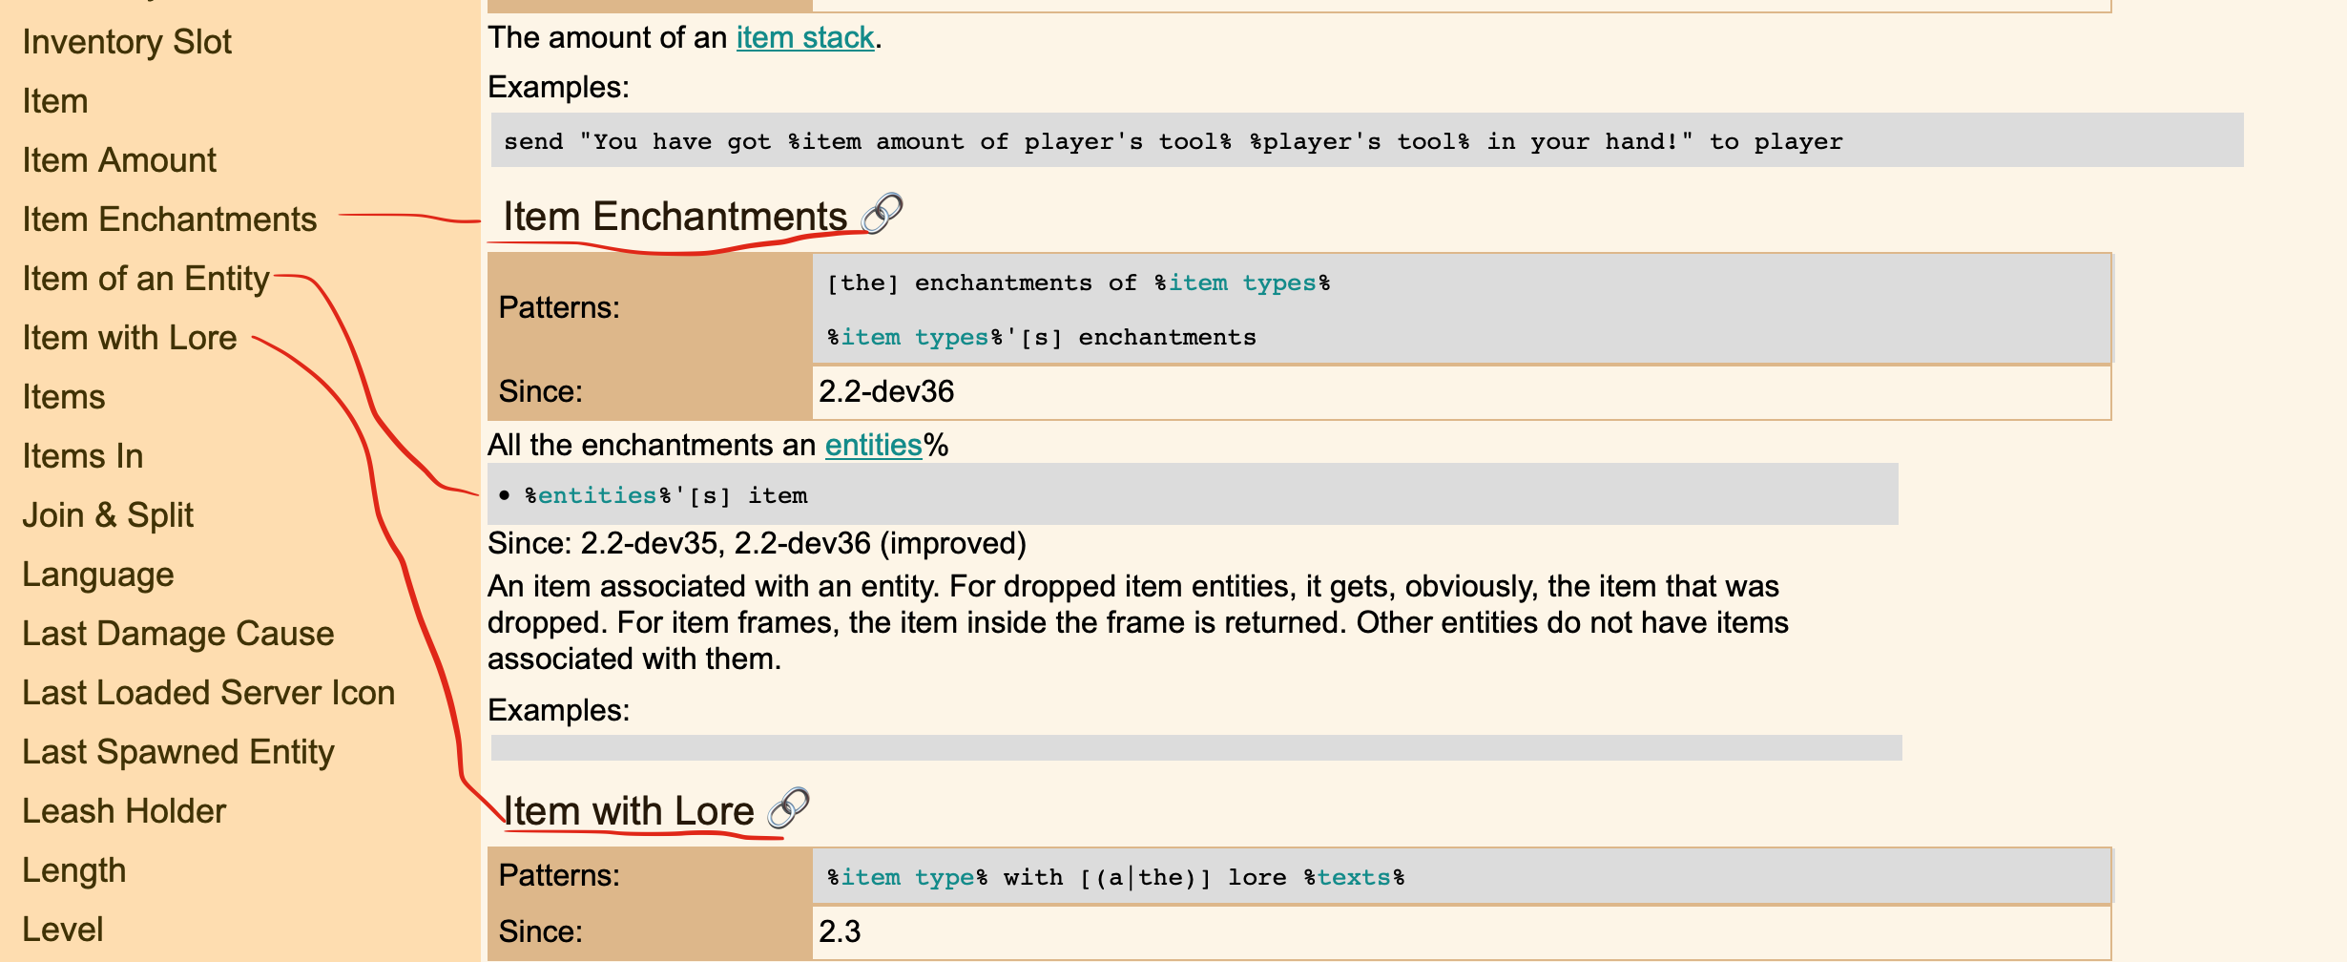Jump to Last Loaded Server Icon
Viewport: 2347px width, 962px height.
pos(209,693)
